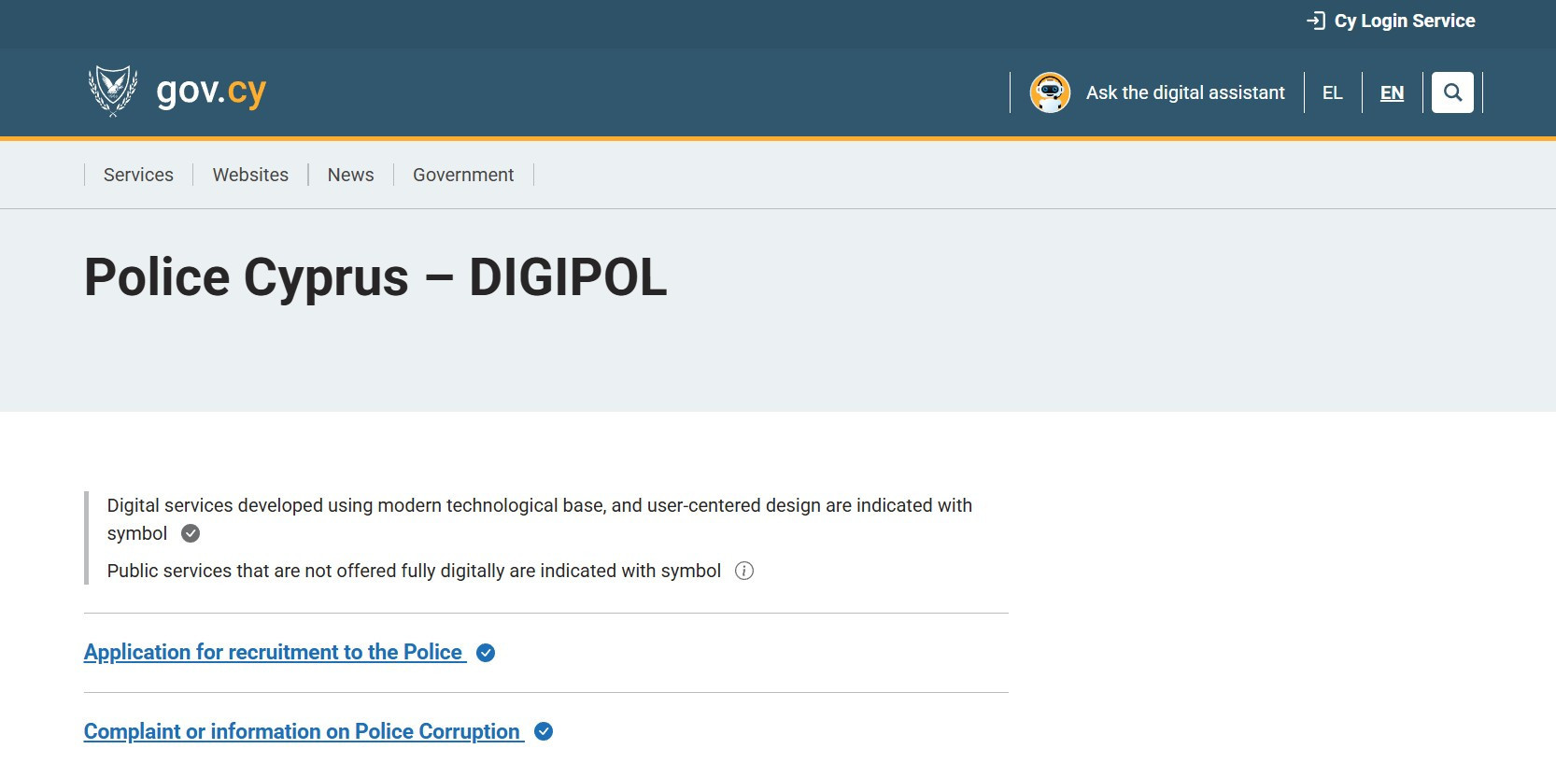Open the site search magnifier button

[x=1452, y=92]
